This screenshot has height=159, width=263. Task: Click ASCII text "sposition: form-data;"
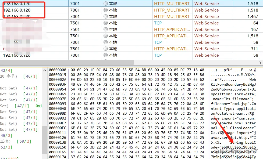click(233, 94)
